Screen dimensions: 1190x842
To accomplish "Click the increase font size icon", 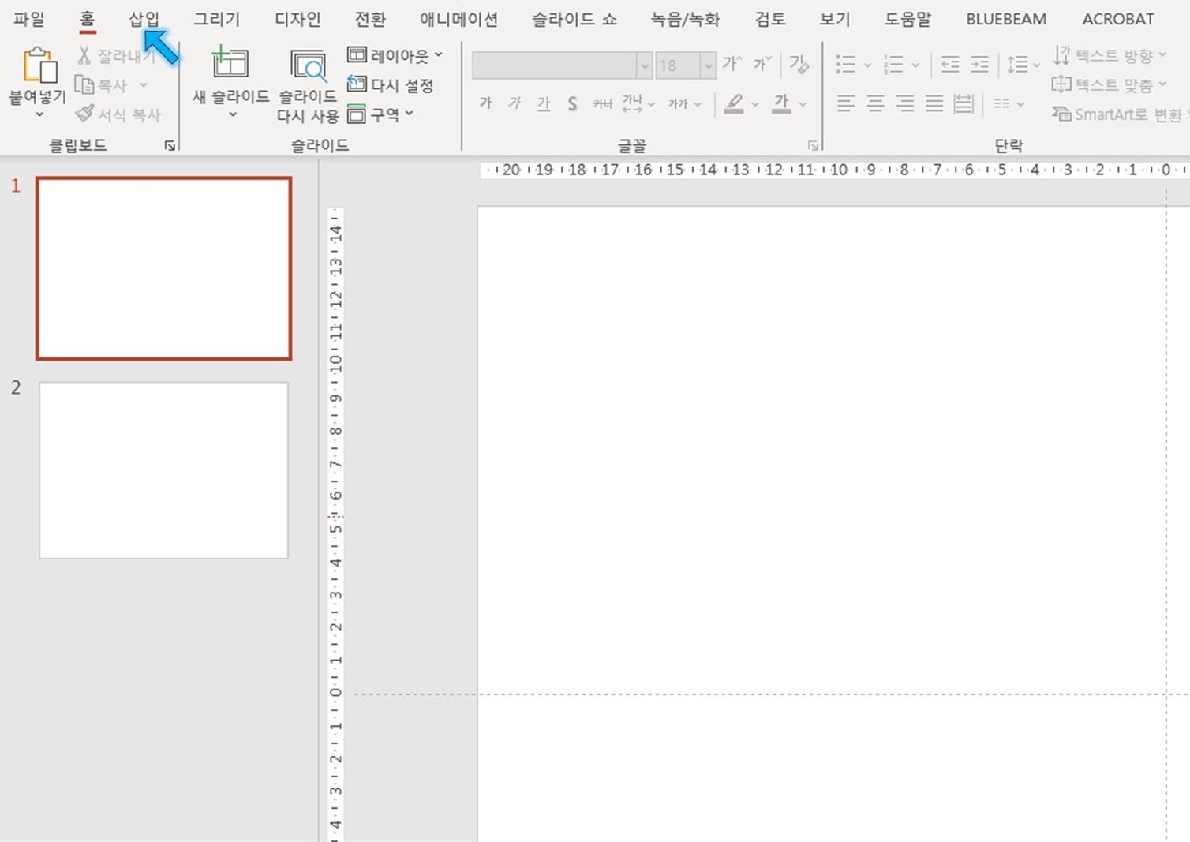I will click(x=732, y=65).
